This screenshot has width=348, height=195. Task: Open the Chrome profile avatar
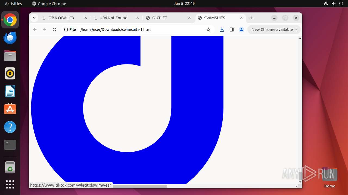241,30
